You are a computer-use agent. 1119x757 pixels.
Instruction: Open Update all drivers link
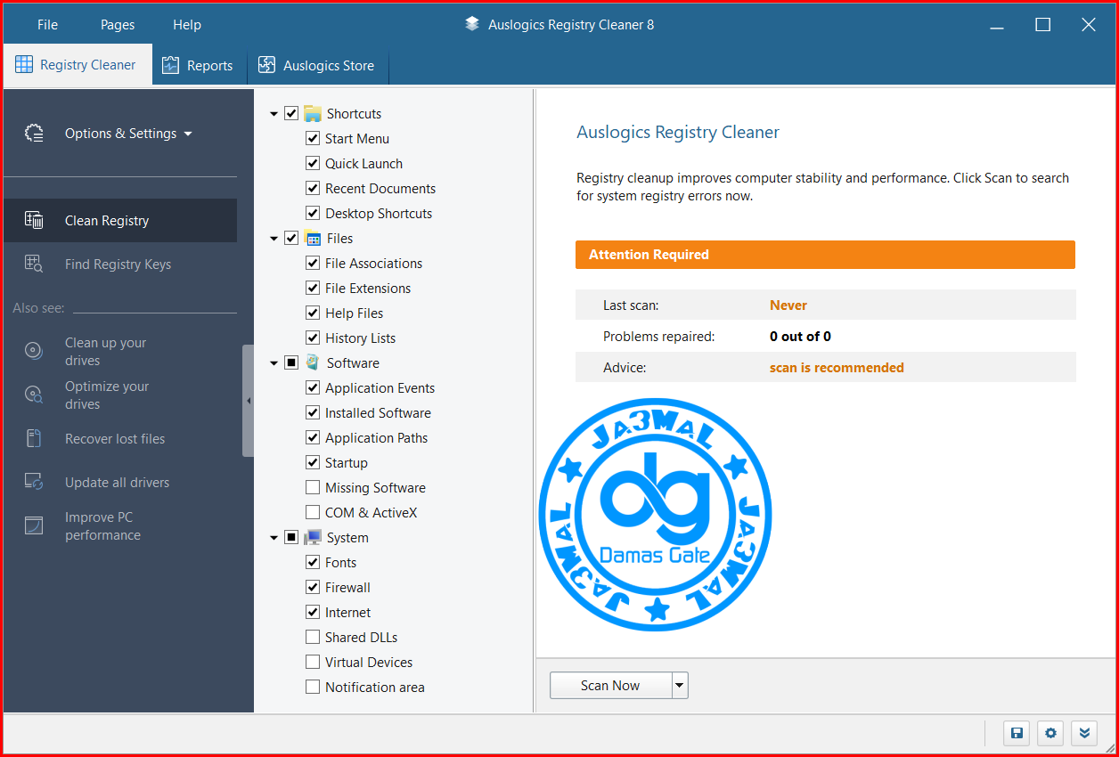[117, 482]
